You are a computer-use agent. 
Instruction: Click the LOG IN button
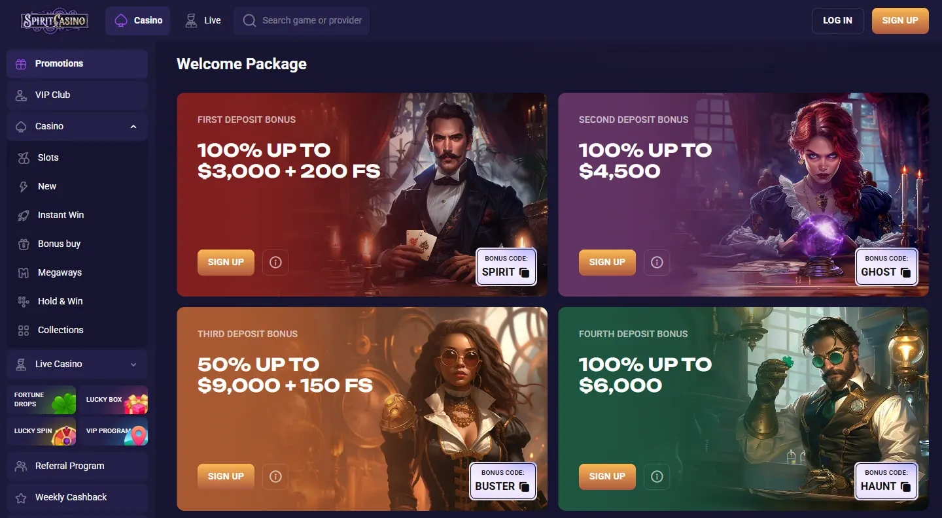837,20
